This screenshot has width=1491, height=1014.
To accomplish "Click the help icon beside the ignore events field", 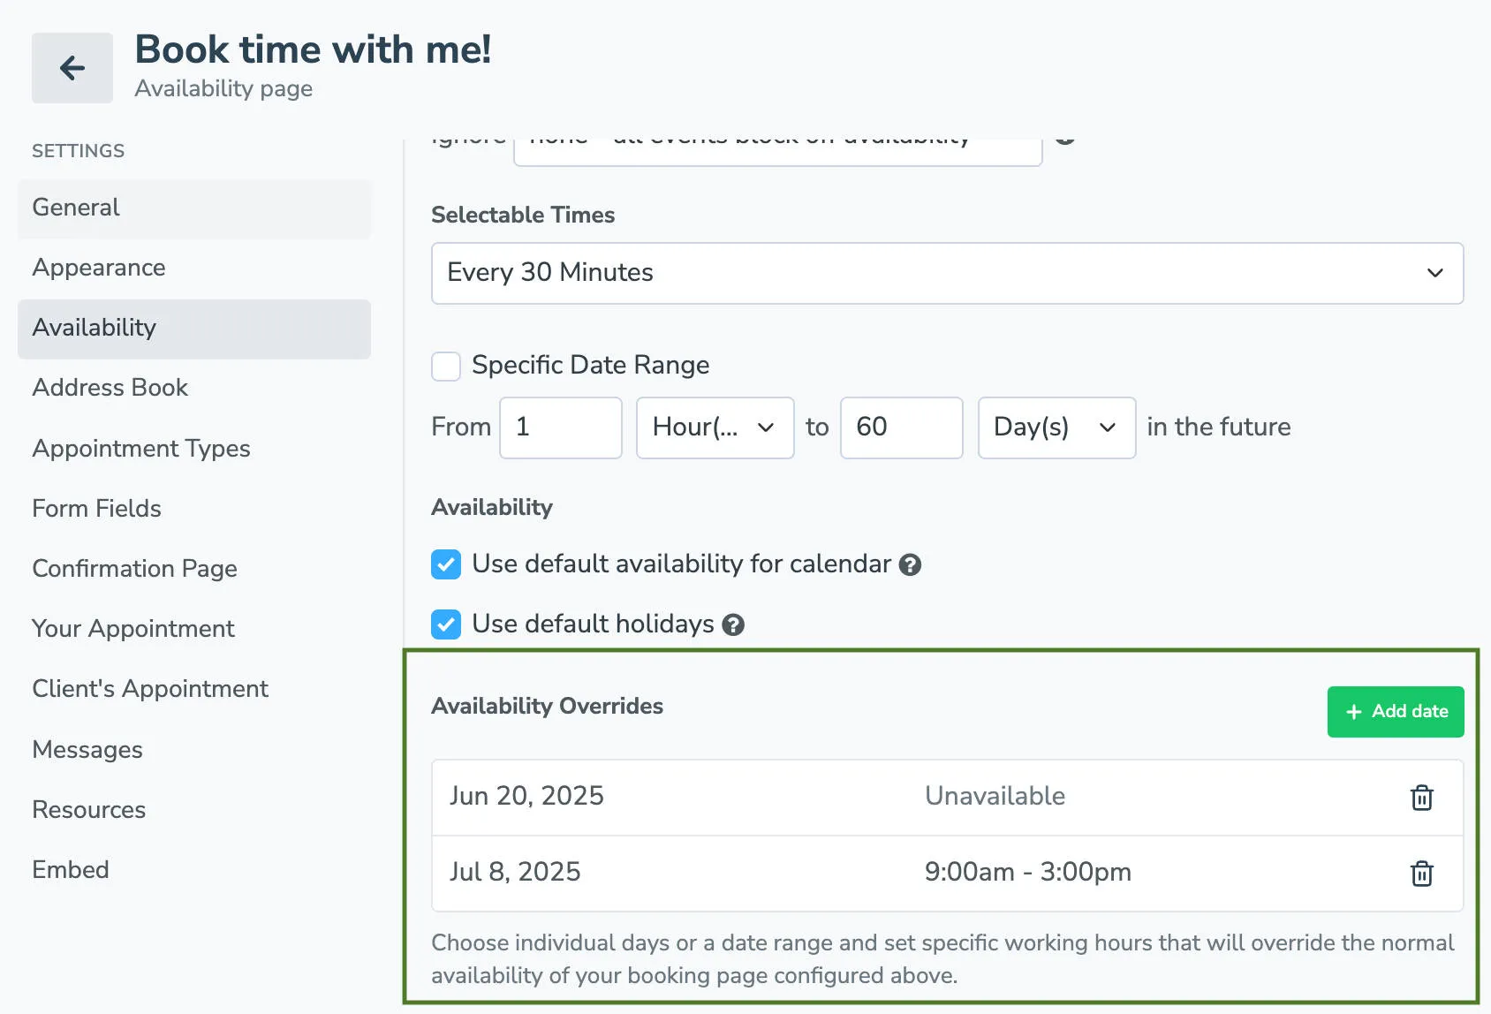I will point(1065,138).
